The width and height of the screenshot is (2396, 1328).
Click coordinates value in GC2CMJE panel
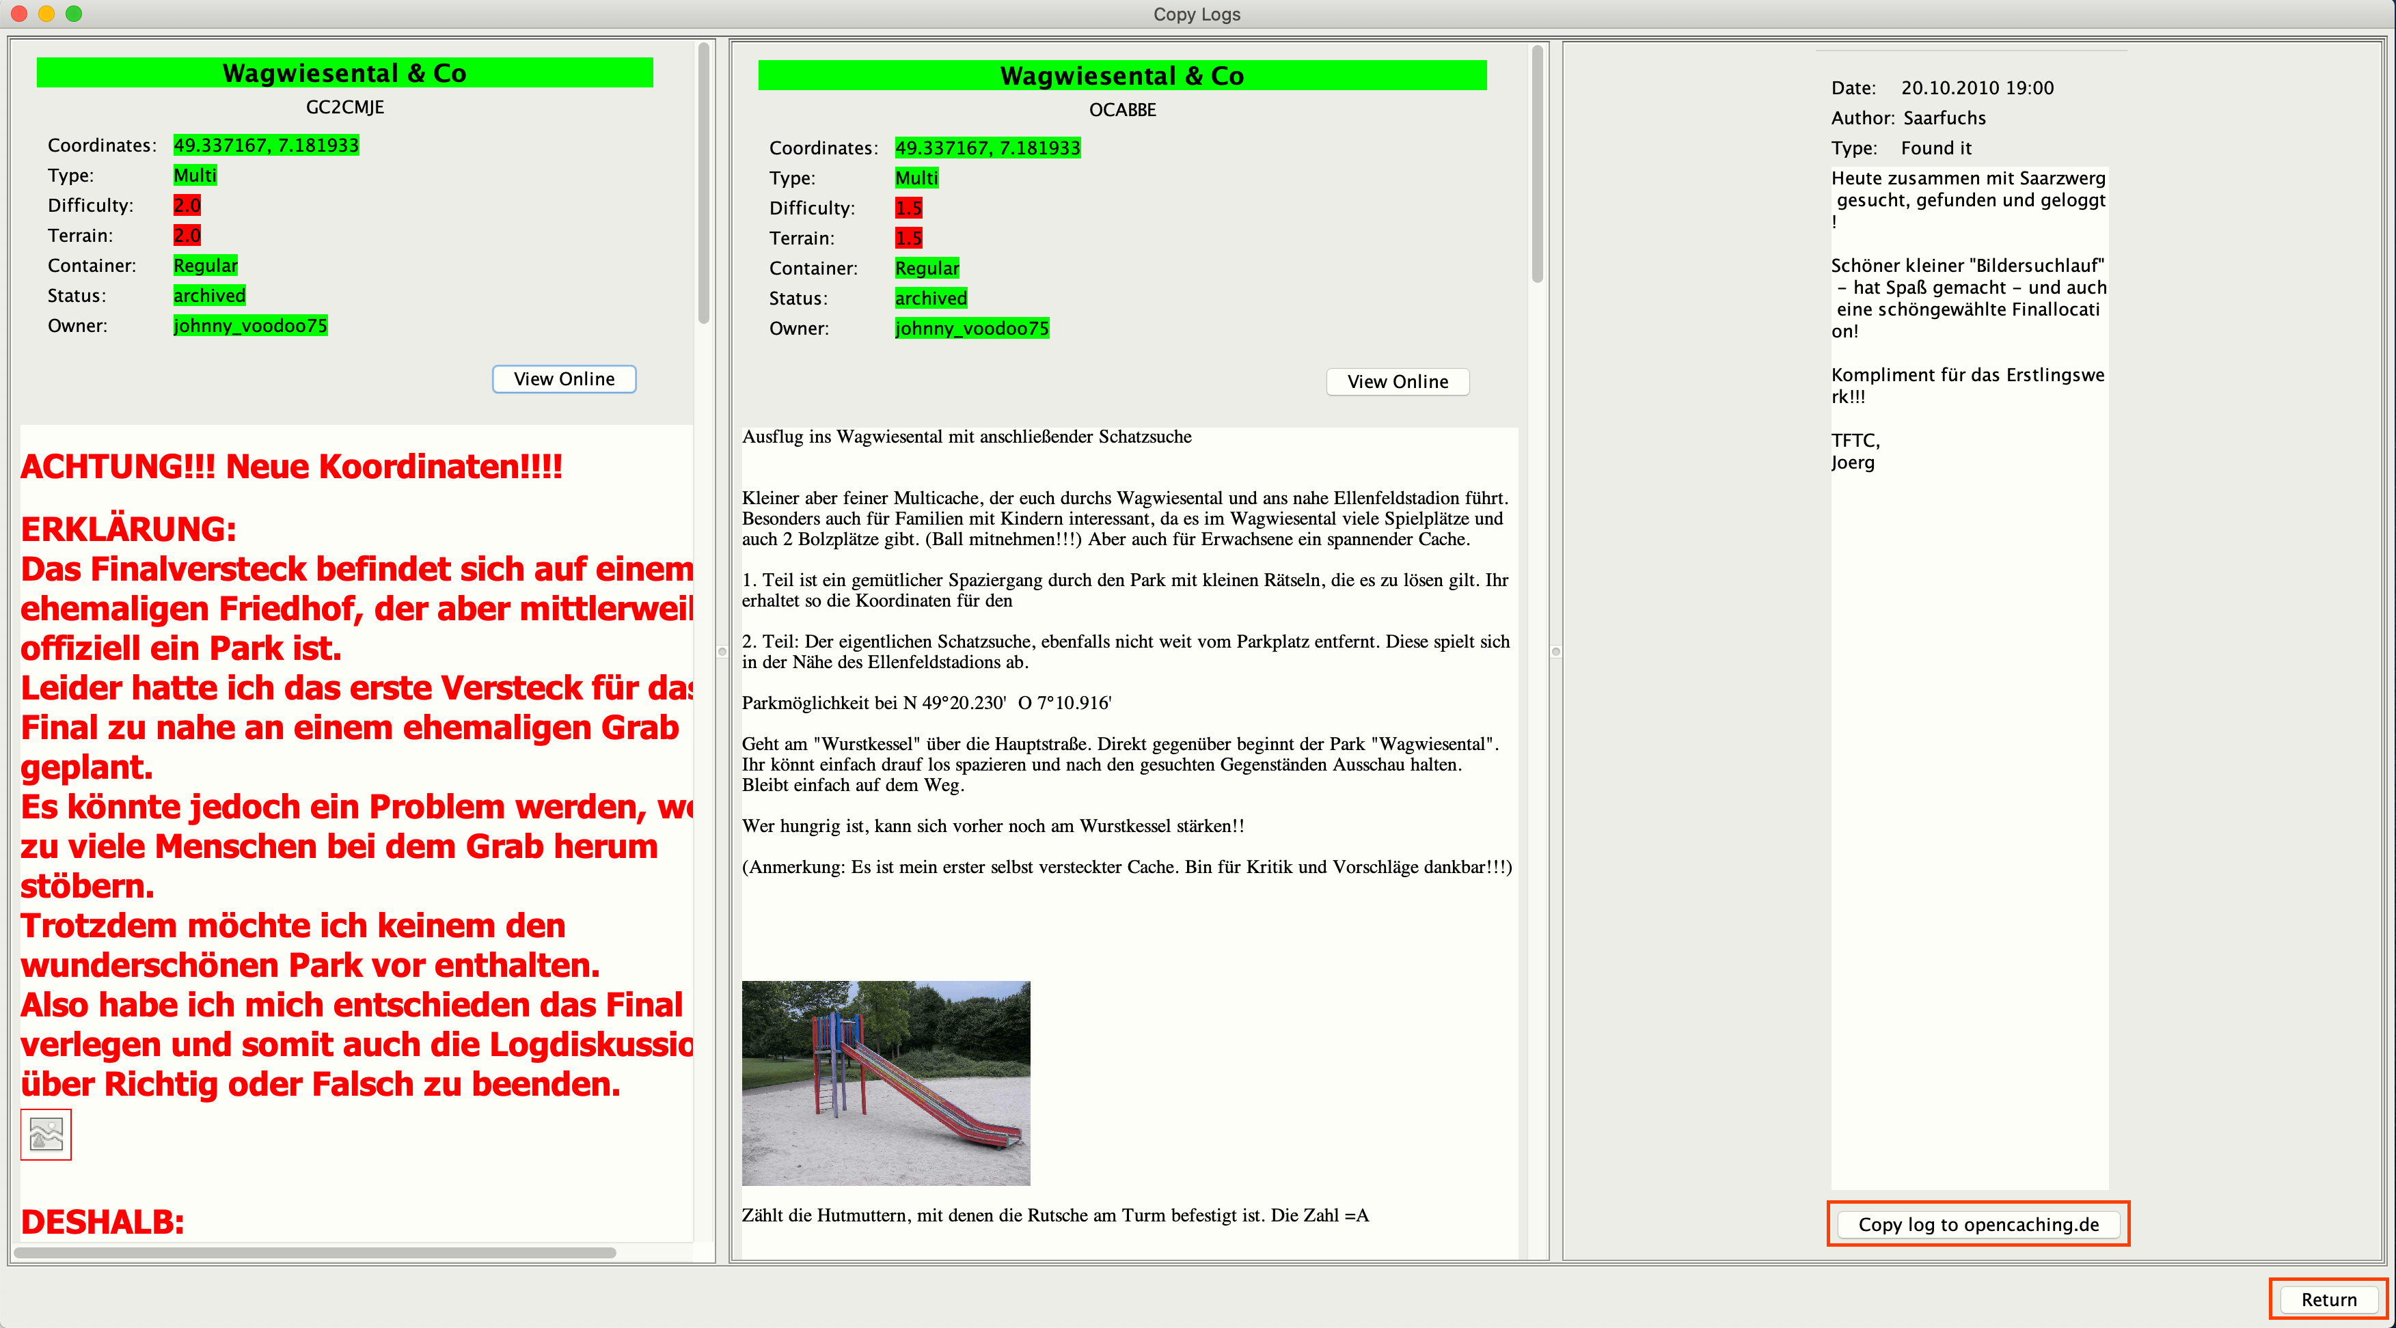coord(266,145)
